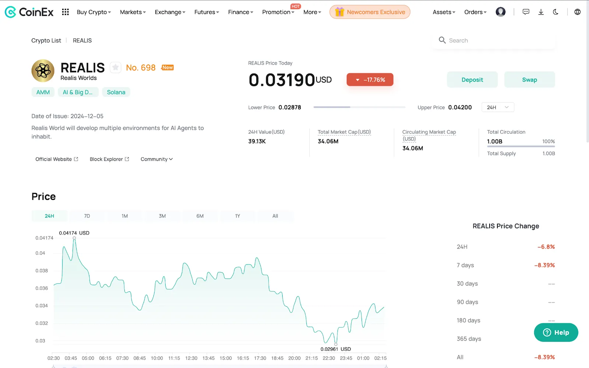The width and height of the screenshot is (589, 368).
Task: Click the Circulating Market Cap label
Action: pos(429,135)
